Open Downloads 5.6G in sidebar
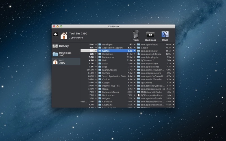 [66, 54]
